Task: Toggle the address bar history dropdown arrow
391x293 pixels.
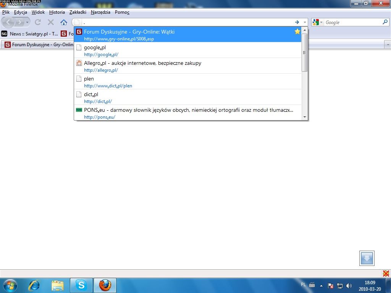Action: (x=305, y=22)
